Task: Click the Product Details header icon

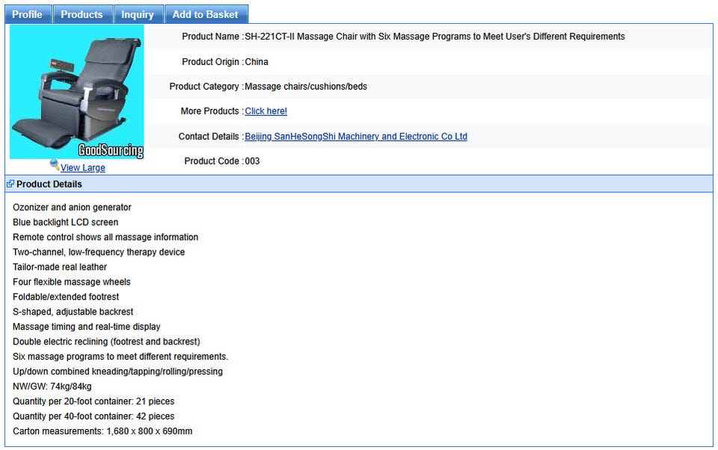Action: coord(10,184)
